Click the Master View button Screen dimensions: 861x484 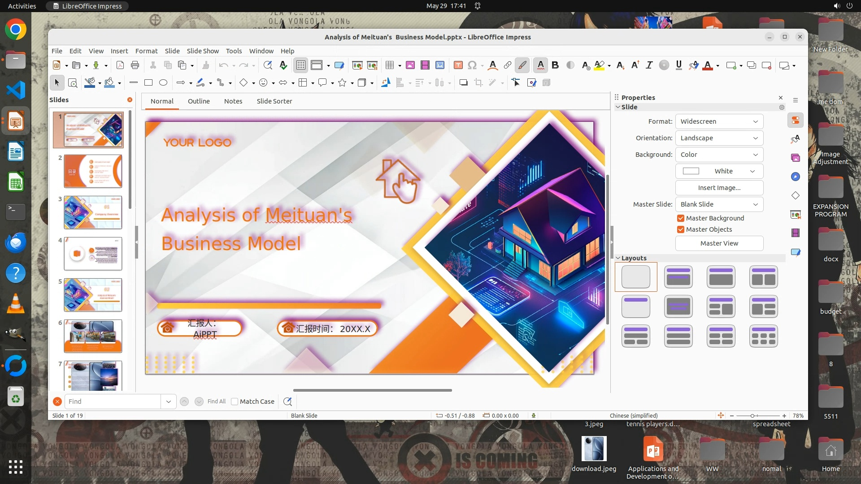[719, 243]
